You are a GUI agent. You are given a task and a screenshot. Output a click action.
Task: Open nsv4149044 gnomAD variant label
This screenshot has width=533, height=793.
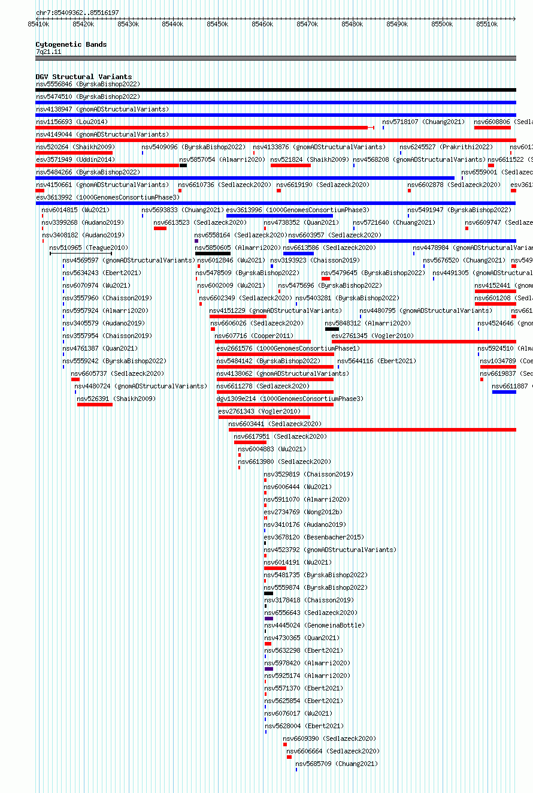pos(102,134)
